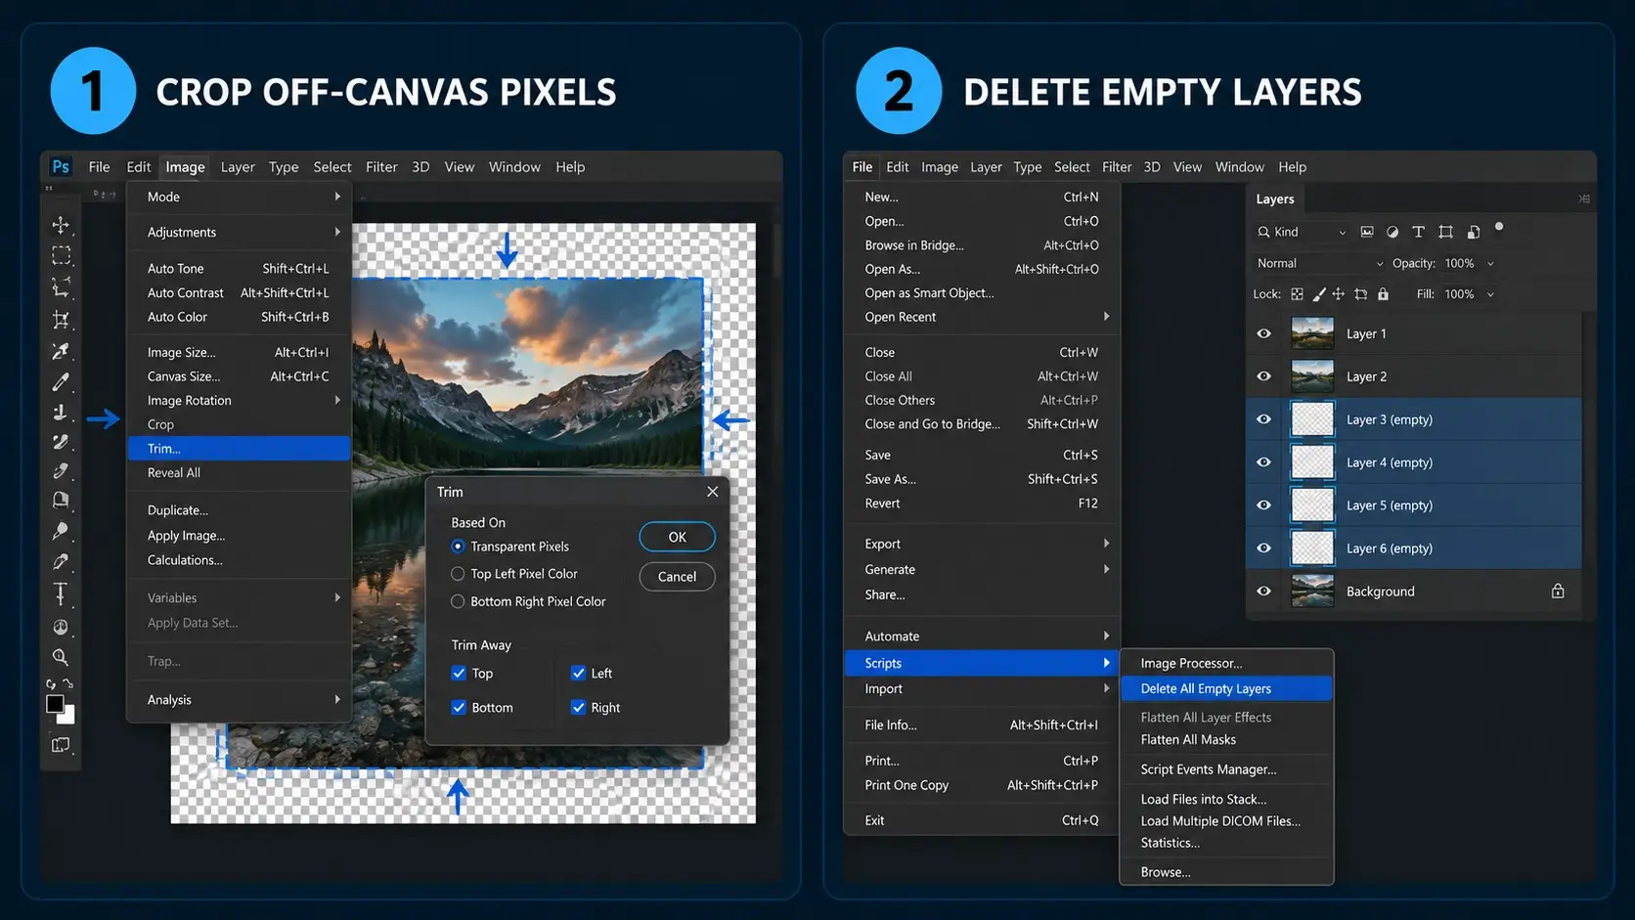The height and width of the screenshot is (920, 1635).
Task: Choose Canvas Size... menu entry
Action: (x=239, y=376)
